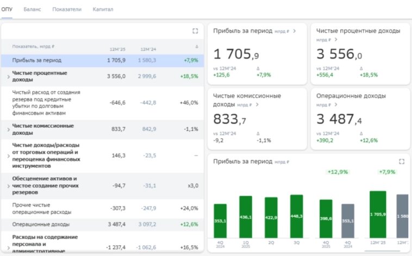Screen dimensions: 412x256
Task: Open the Показатели tab
Action: coord(67,9)
